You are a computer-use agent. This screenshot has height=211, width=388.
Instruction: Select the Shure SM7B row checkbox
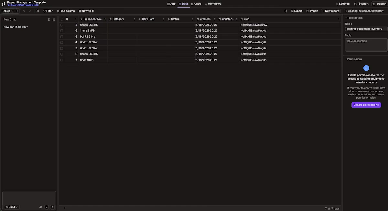(x=61, y=31)
